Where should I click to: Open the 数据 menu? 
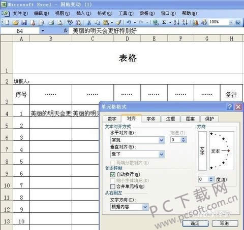tap(147, 13)
